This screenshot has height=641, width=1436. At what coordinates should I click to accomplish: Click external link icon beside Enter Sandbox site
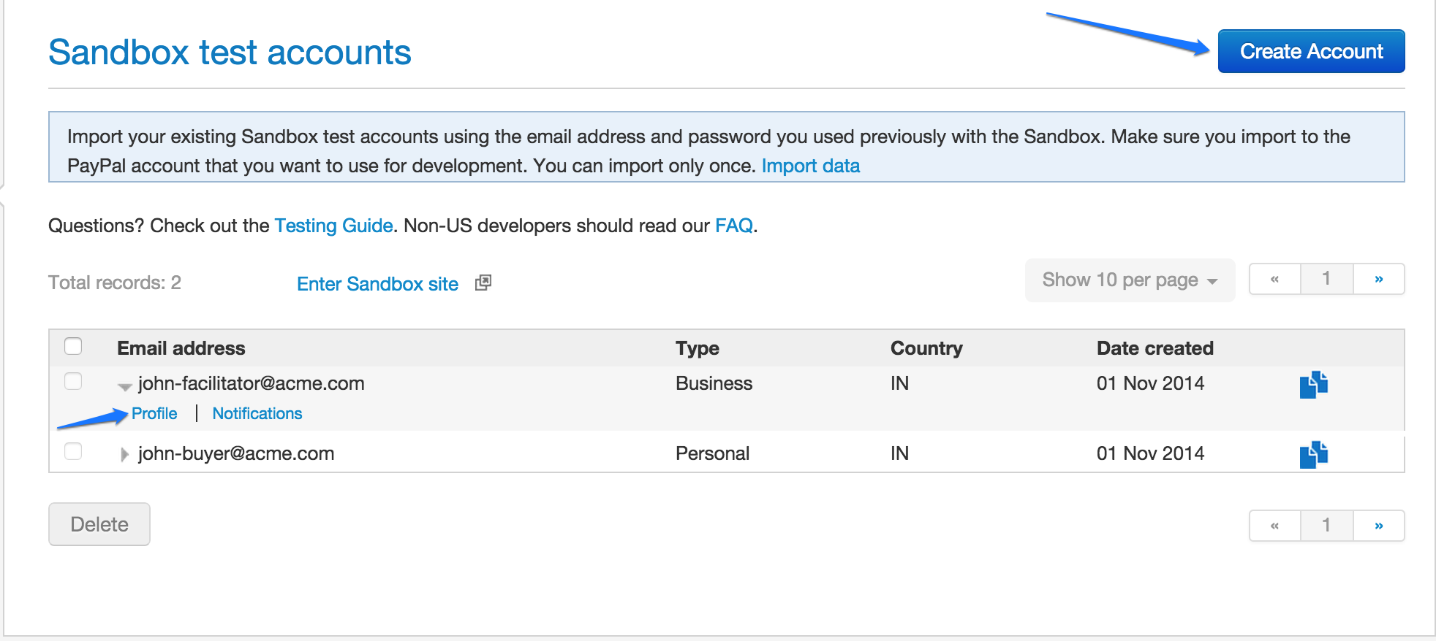(483, 283)
